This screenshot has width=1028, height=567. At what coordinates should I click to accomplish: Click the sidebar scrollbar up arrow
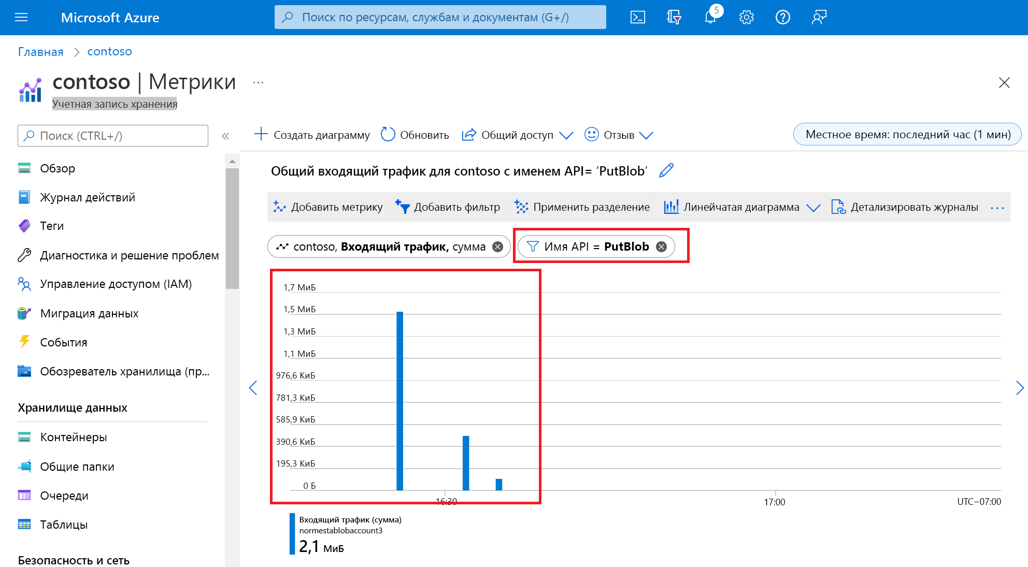tap(232, 162)
